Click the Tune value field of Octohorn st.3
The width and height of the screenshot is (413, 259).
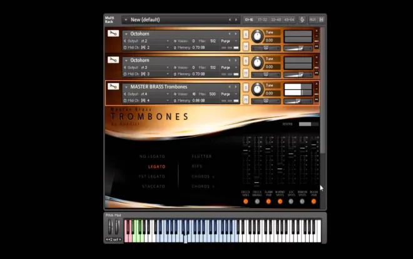pos(272,67)
